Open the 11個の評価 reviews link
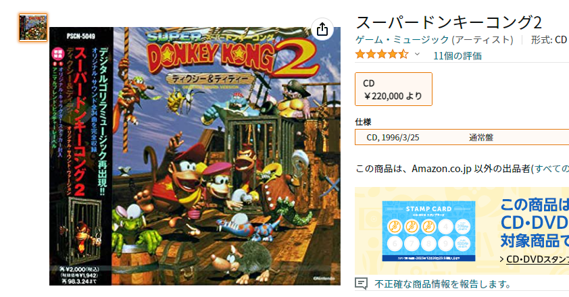The width and height of the screenshot is (569, 297). [x=457, y=56]
